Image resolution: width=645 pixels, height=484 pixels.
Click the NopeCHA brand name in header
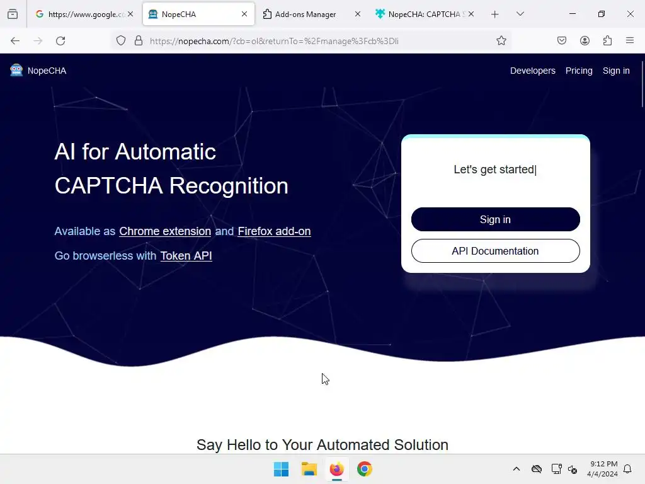pyautogui.click(x=47, y=71)
